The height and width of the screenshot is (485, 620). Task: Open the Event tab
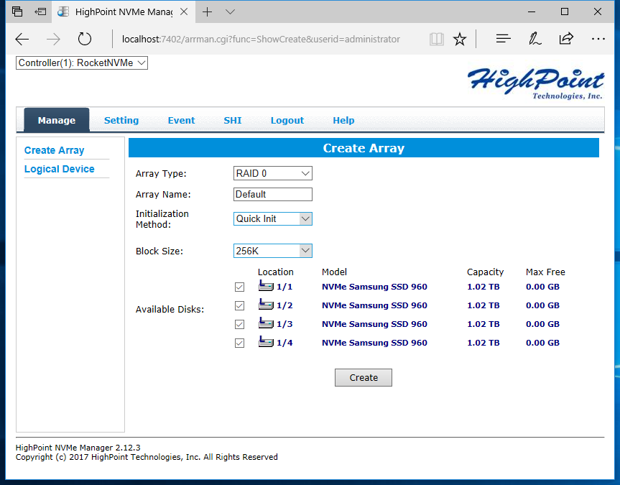click(x=181, y=120)
